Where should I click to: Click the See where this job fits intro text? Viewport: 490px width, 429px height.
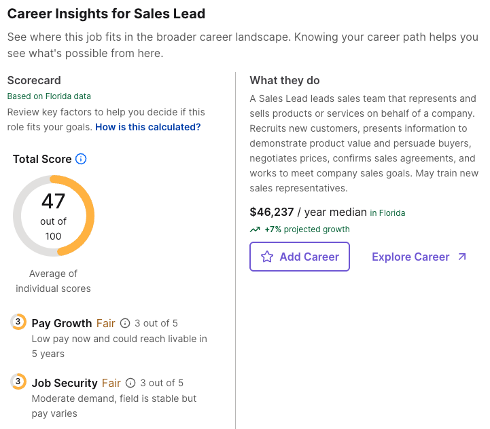(x=243, y=45)
